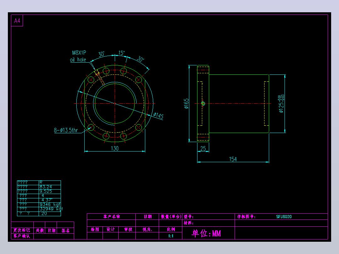Click the 20 value in spec table
Viewport: 339px width, 254px height.
click(44, 213)
